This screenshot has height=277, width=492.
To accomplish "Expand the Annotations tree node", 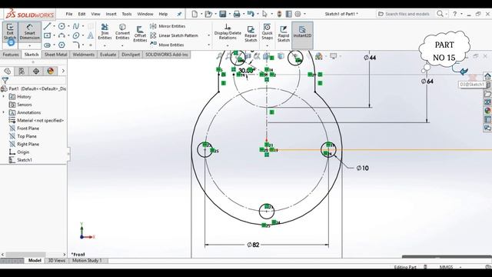I will 4,112.
